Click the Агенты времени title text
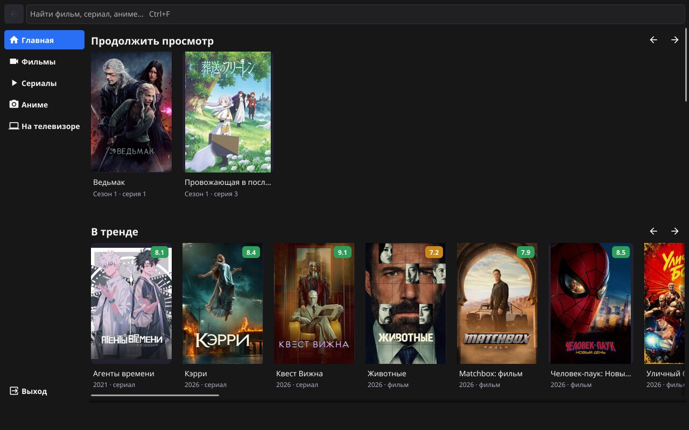689x430 pixels. 124,374
